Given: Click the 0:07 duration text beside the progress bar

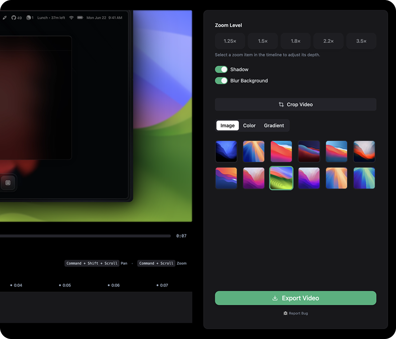Looking at the screenshot, I should 181,236.
